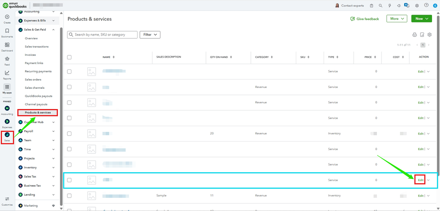Click the pinned Accounting app icon
440x211 pixels.
click(7, 108)
